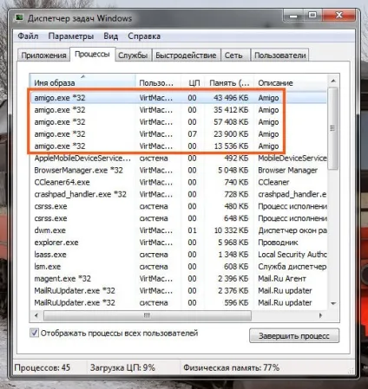Toggle show processes from all users checkbox
The height and width of the screenshot is (389, 368).
(x=34, y=333)
